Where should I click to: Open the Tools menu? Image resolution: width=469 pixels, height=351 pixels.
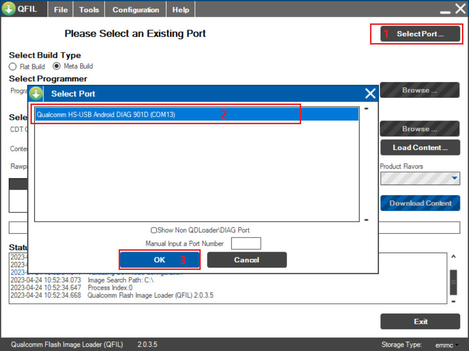click(x=89, y=9)
